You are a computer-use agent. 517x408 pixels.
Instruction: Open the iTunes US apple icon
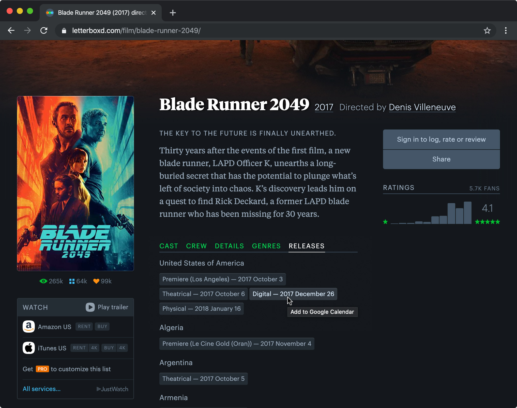point(29,348)
